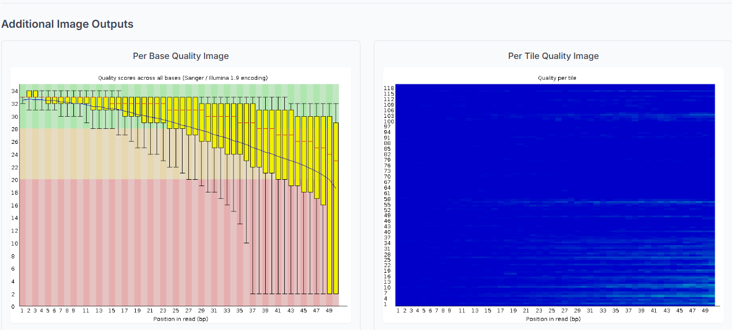The height and width of the screenshot is (330, 732).
Task: Click the 'Per Base Quality Image' card title
Action: pyautogui.click(x=181, y=56)
